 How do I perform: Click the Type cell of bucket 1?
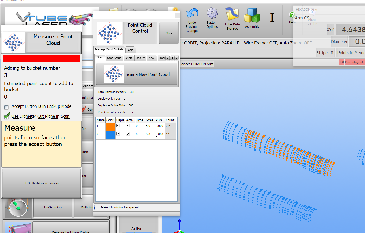coord(140,127)
